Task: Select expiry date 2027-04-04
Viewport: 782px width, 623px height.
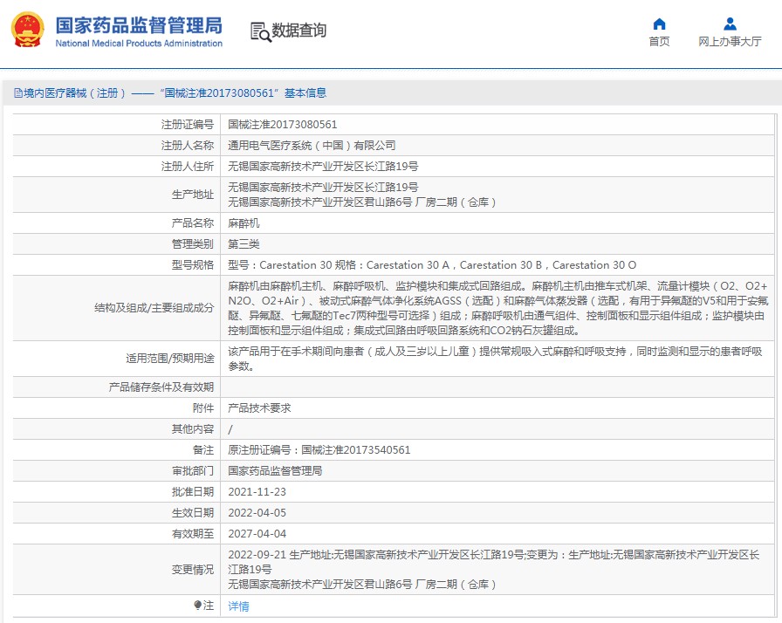Action: (x=257, y=533)
